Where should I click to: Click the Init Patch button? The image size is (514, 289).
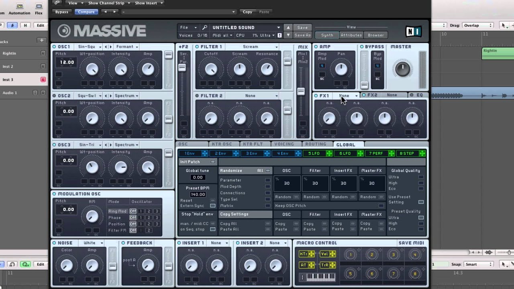198,162
